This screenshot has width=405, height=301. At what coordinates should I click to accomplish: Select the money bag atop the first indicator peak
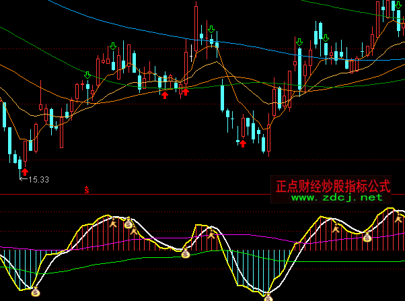pos(128,224)
